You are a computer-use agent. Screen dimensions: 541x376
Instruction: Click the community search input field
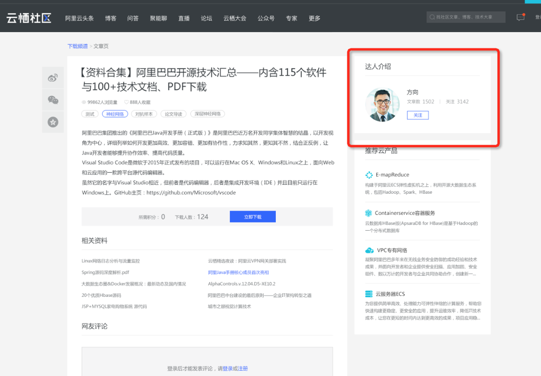click(466, 17)
